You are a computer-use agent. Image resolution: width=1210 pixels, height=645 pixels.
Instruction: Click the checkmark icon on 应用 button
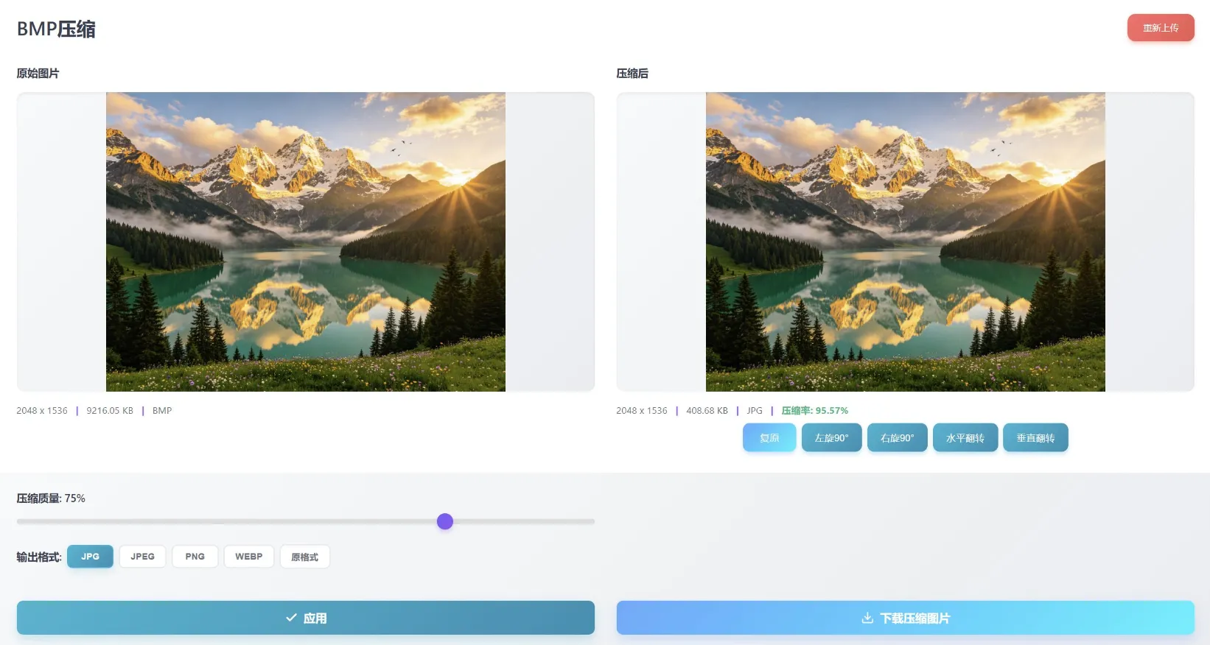[x=291, y=618]
